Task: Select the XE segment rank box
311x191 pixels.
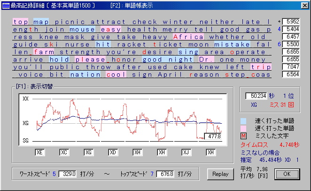Action: tap(39, 152)
